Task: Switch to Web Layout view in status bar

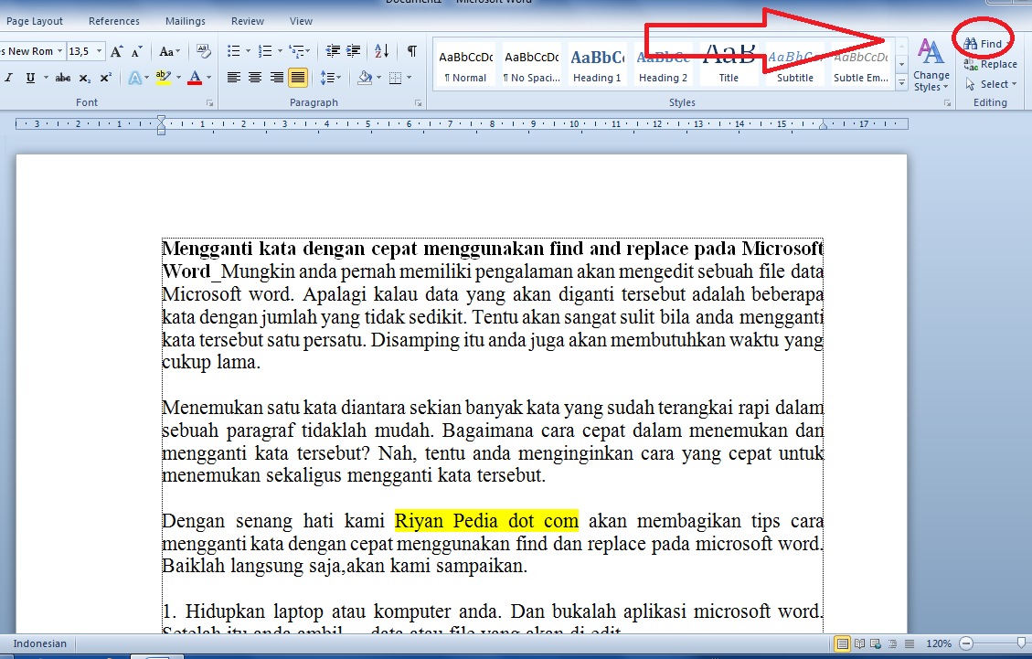Action: pos(875,643)
